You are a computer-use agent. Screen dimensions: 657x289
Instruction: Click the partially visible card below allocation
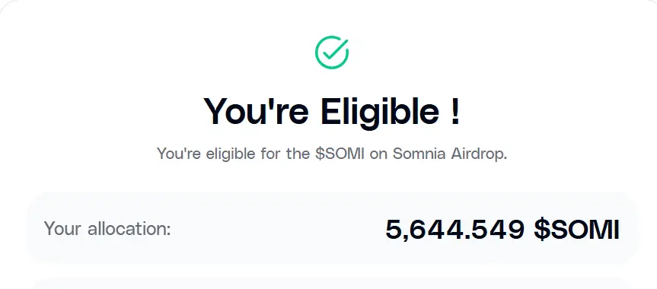332,283
